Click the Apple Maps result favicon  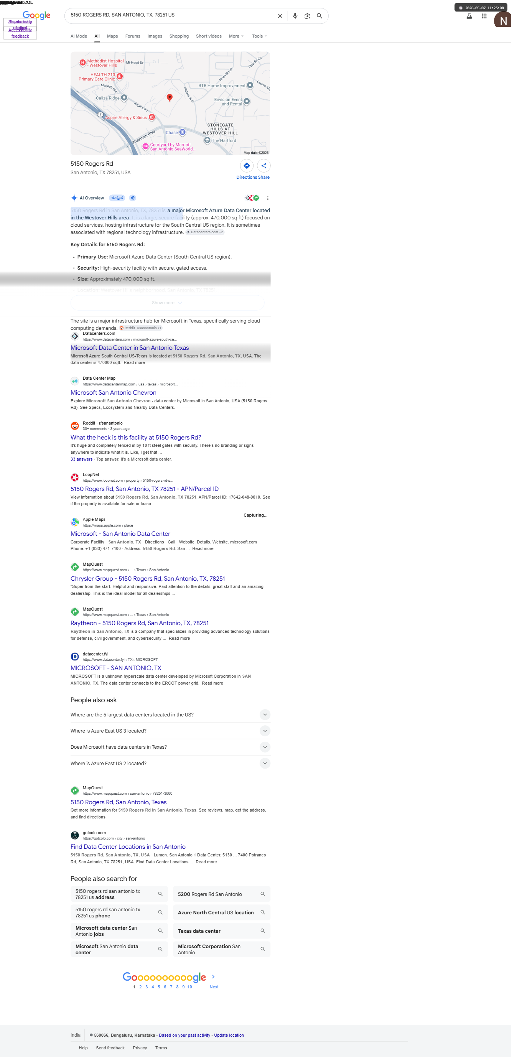[75, 522]
